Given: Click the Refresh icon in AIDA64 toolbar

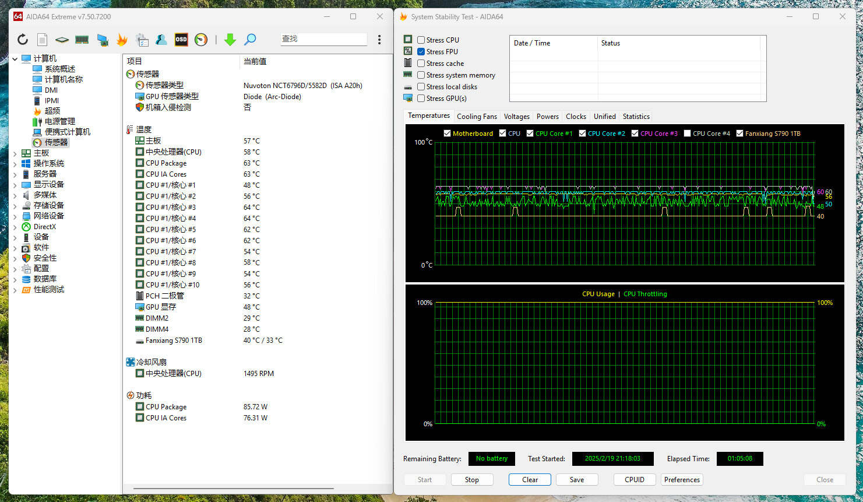Looking at the screenshot, I should pyautogui.click(x=22, y=40).
